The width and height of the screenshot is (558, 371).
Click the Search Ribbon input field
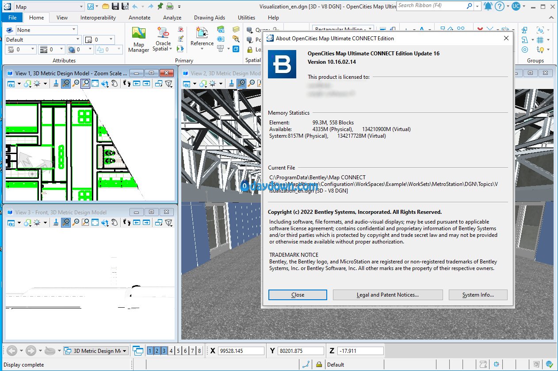[x=435, y=6]
